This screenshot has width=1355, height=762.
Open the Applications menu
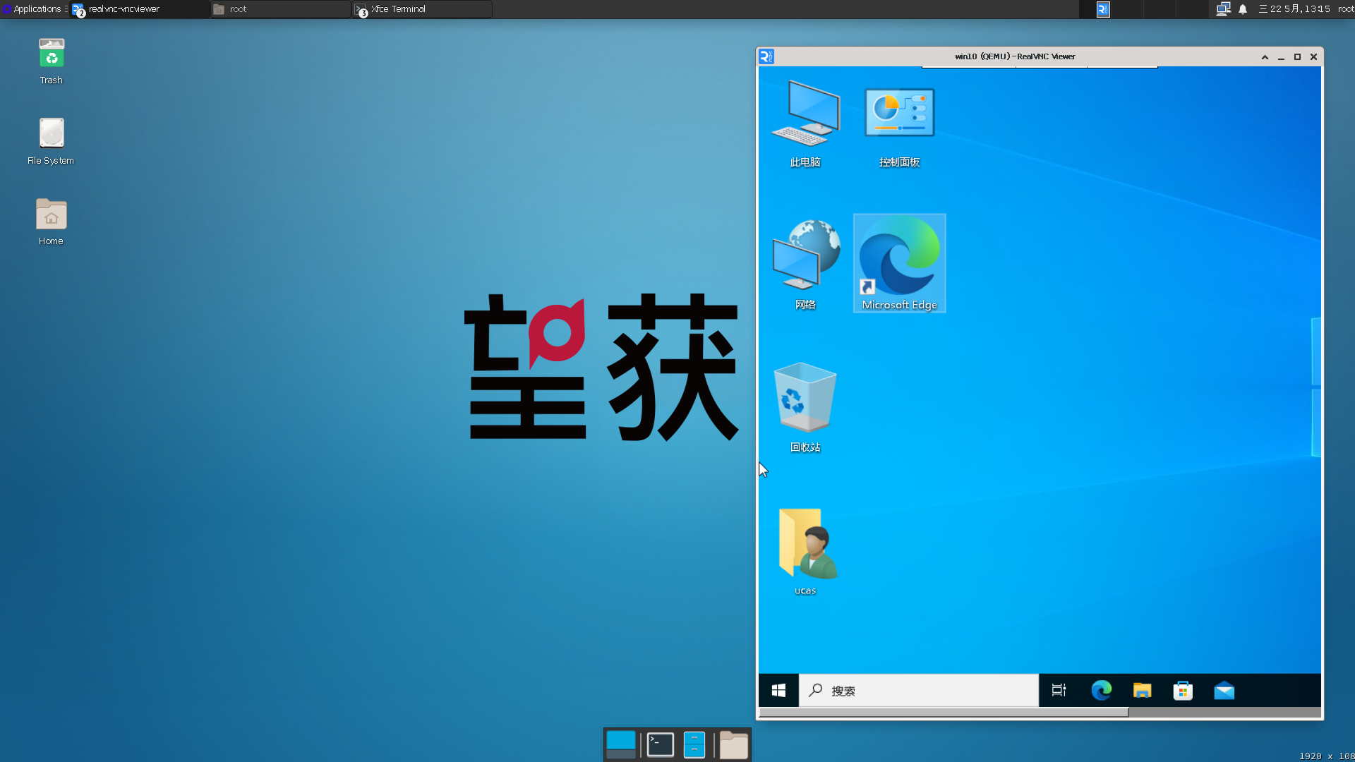[35, 9]
